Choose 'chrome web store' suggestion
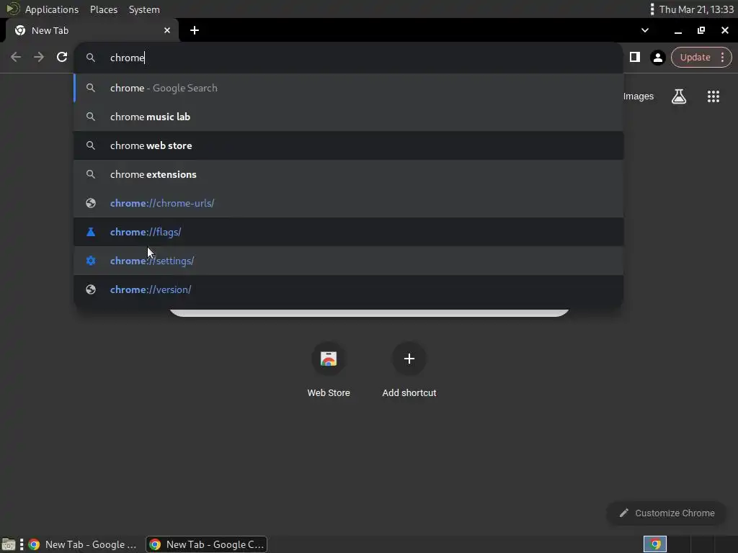 (349, 145)
